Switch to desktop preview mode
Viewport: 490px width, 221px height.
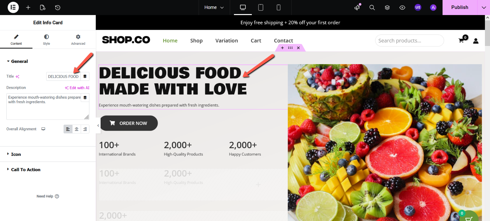coord(243,7)
